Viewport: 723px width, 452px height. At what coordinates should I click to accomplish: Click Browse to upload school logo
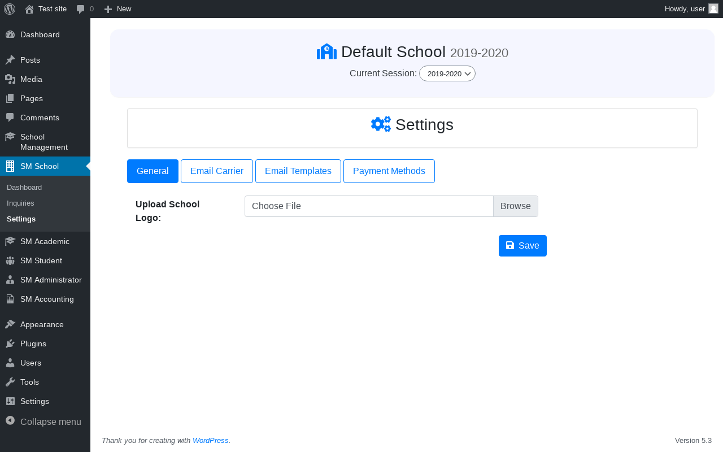[x=515, y=206]
